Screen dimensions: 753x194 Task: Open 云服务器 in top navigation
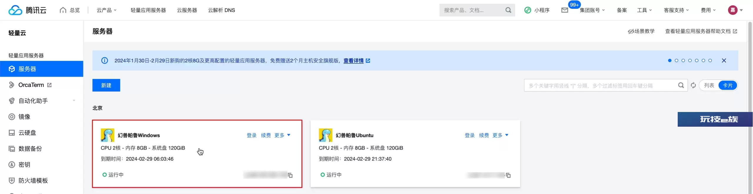point(187,10)
